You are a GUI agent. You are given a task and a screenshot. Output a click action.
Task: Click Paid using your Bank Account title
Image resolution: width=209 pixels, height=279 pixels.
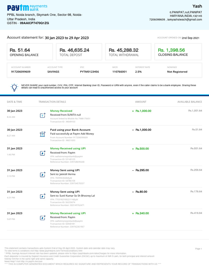70,130
